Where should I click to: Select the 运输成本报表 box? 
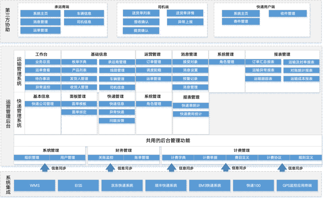pyautogui.click(x=301, y=79)
